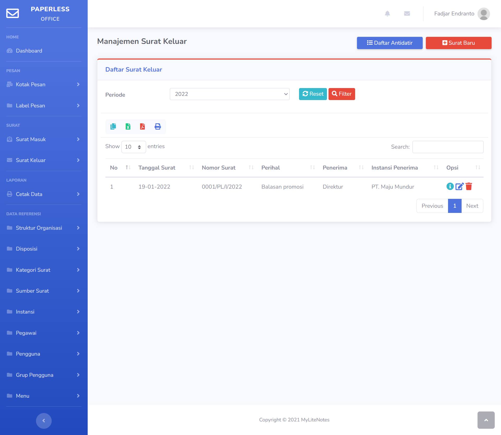Image resolution: width=501 pixels, height=435 pixels.
Task: Sort table by No column arrows
Action: [128, 167]
